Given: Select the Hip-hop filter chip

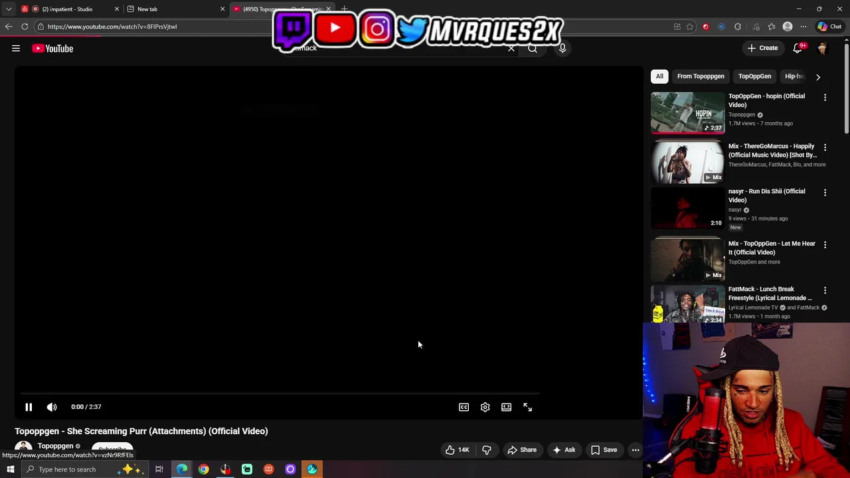Looking at the screenshot, I should click(794, 76).
